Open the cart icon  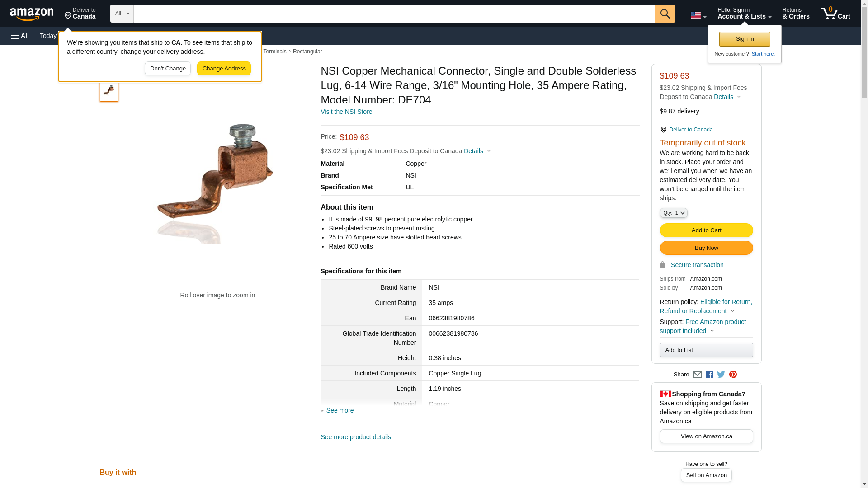point(835,14)
